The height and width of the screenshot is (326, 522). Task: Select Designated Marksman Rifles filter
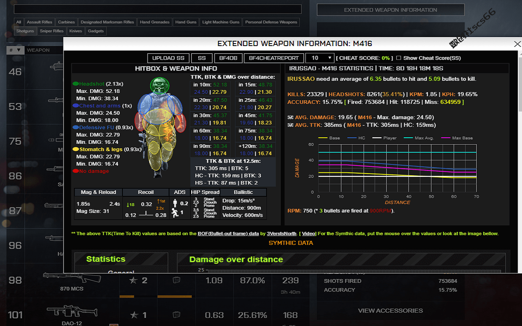click(x=107, y=22)
